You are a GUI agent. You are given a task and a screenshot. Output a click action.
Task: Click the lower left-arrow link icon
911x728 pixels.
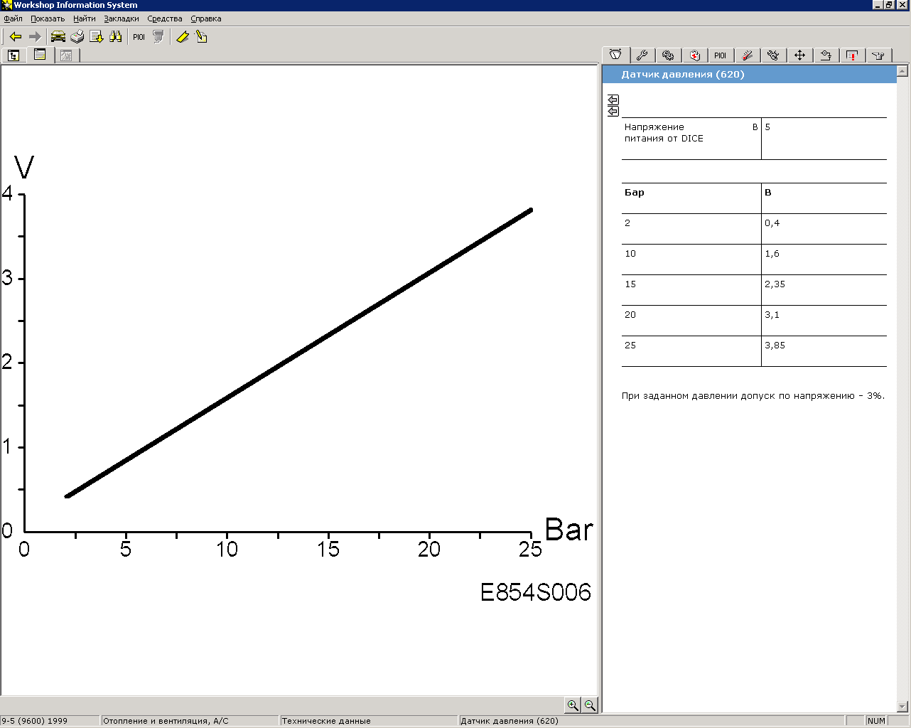[x=613, y=111]
